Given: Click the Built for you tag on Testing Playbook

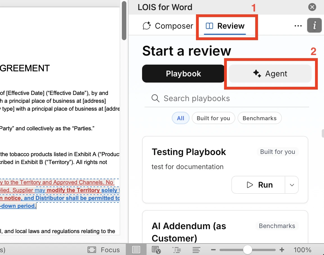Looking at the screenshot, I should (277, 152).
